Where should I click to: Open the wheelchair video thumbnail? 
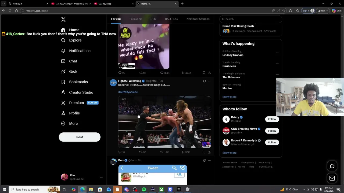(x=144, y=46)
